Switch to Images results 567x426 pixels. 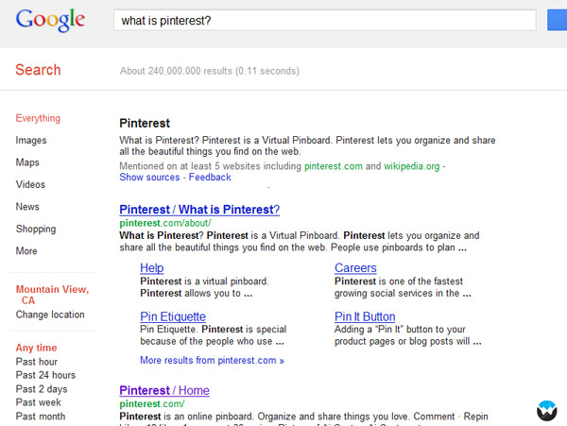tap(31, 140)
